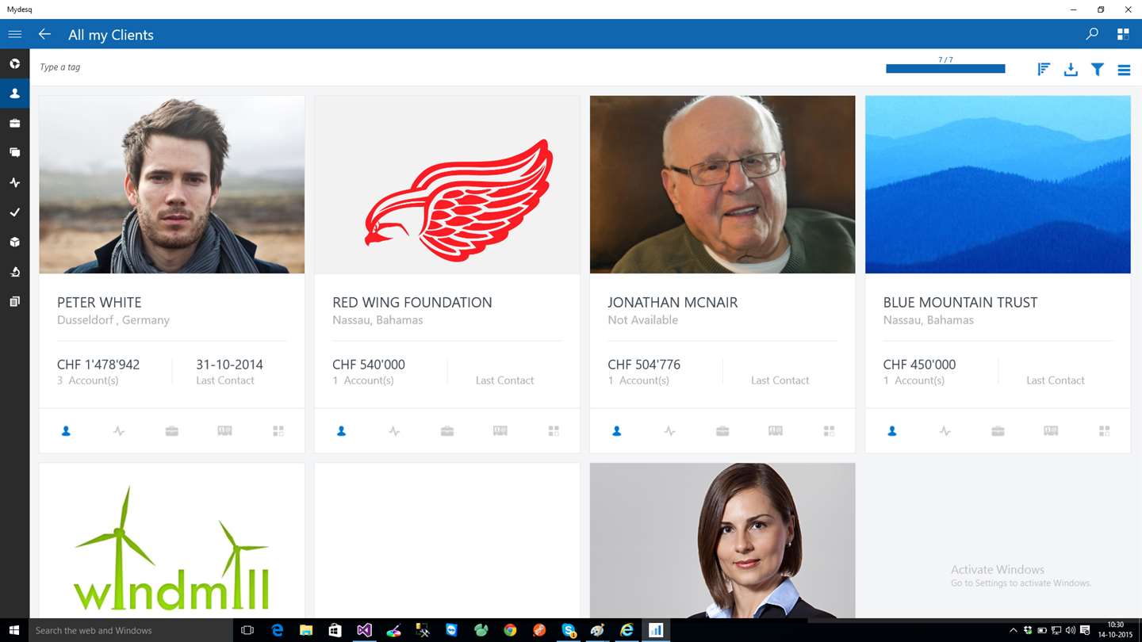Open the Blue Mountain Trust image

point(998,185)
